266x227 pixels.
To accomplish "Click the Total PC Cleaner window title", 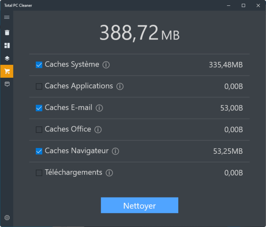I will click(18, 5).
